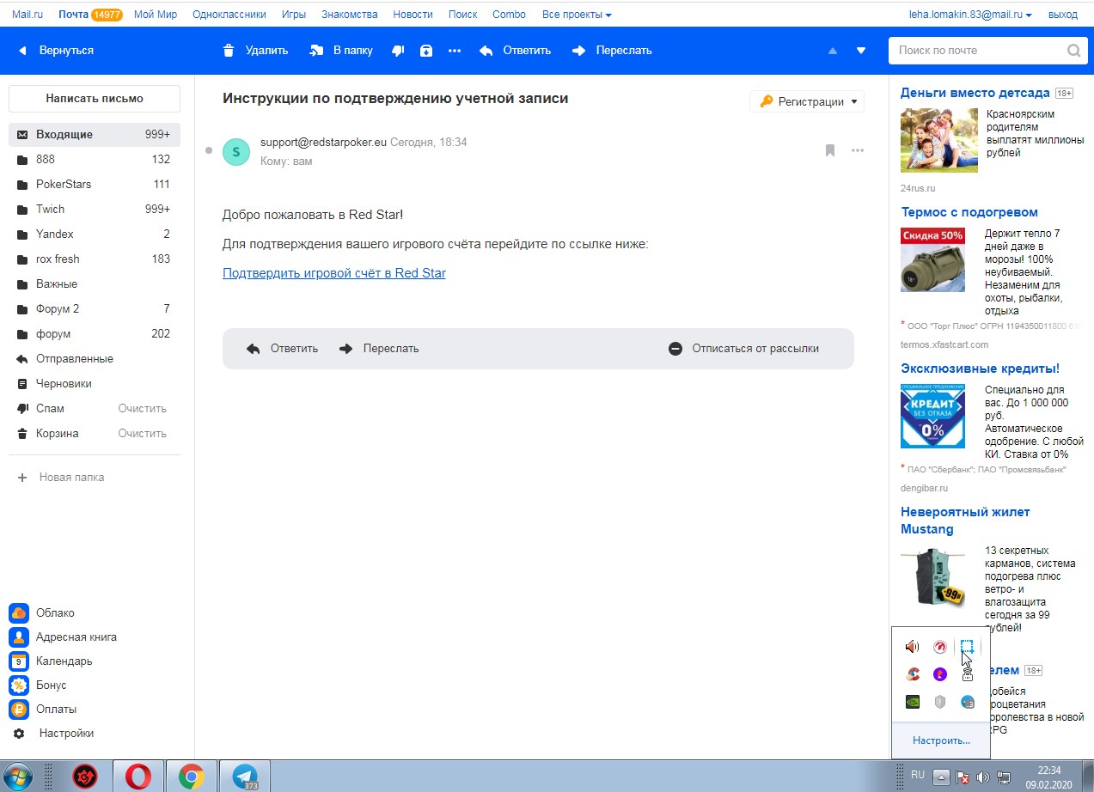
Task: Open the Одноклассники portal link
Action: coord(229,15)
